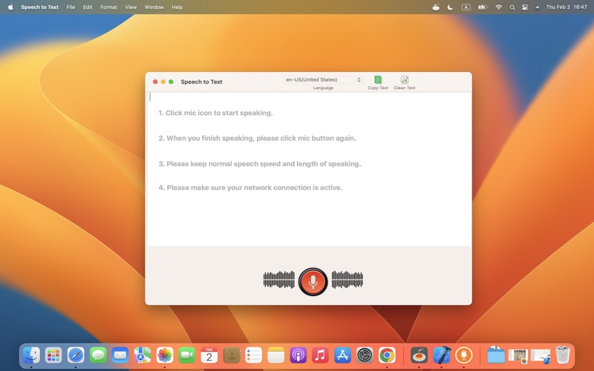594x371 pixels.
Task: Close the Speech to Text window
Action: pyautogui.click(x=155, y=82)
